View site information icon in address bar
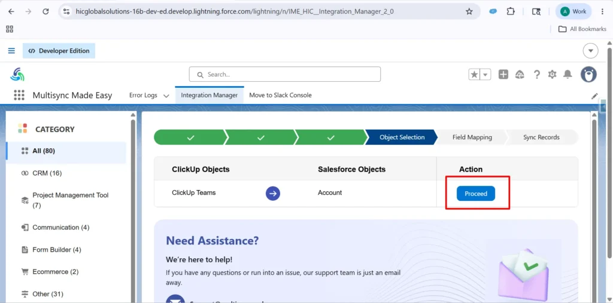The width and height of the screenshot is (613, 303). coord(66,11)
